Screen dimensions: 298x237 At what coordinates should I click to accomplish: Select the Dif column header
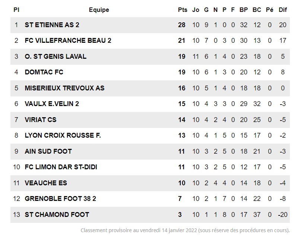click(x=283, y=10)
